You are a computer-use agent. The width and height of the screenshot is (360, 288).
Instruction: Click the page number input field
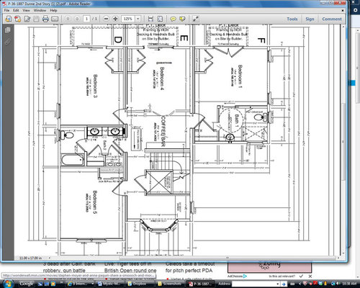point(86,19)
